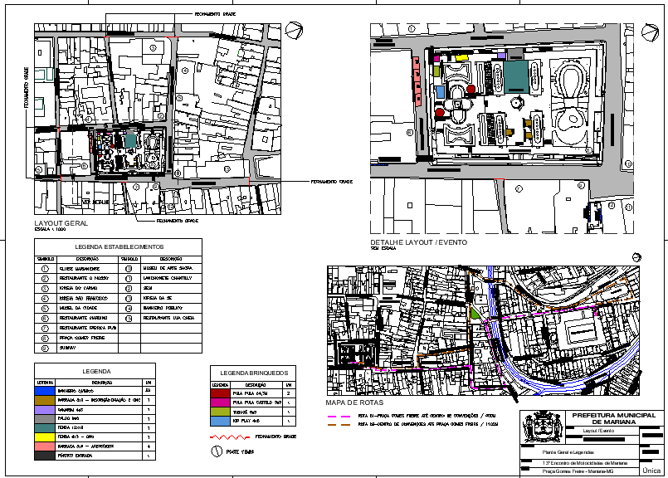Toggle the brown Rota 02 route line
The width and height of the screenshot is (668, 478).
click(340, 425)
